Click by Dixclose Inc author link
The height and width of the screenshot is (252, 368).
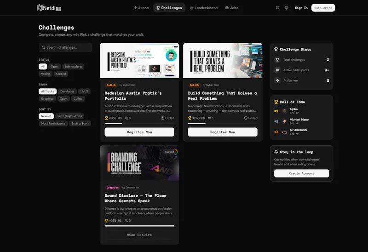131,188
